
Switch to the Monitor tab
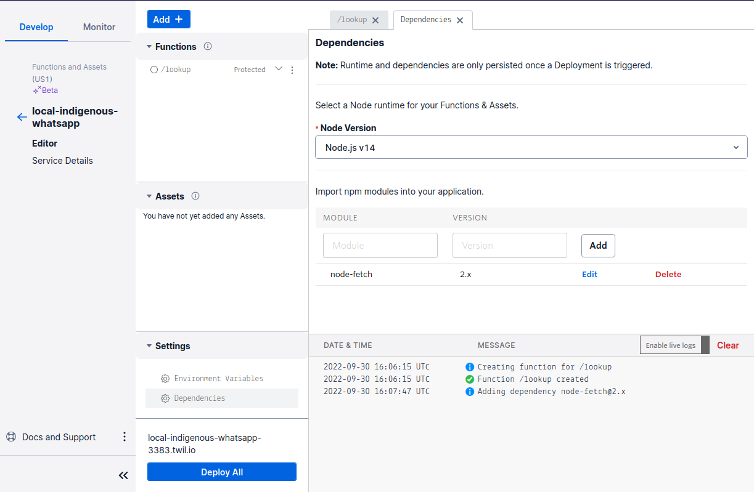[99, 27]
